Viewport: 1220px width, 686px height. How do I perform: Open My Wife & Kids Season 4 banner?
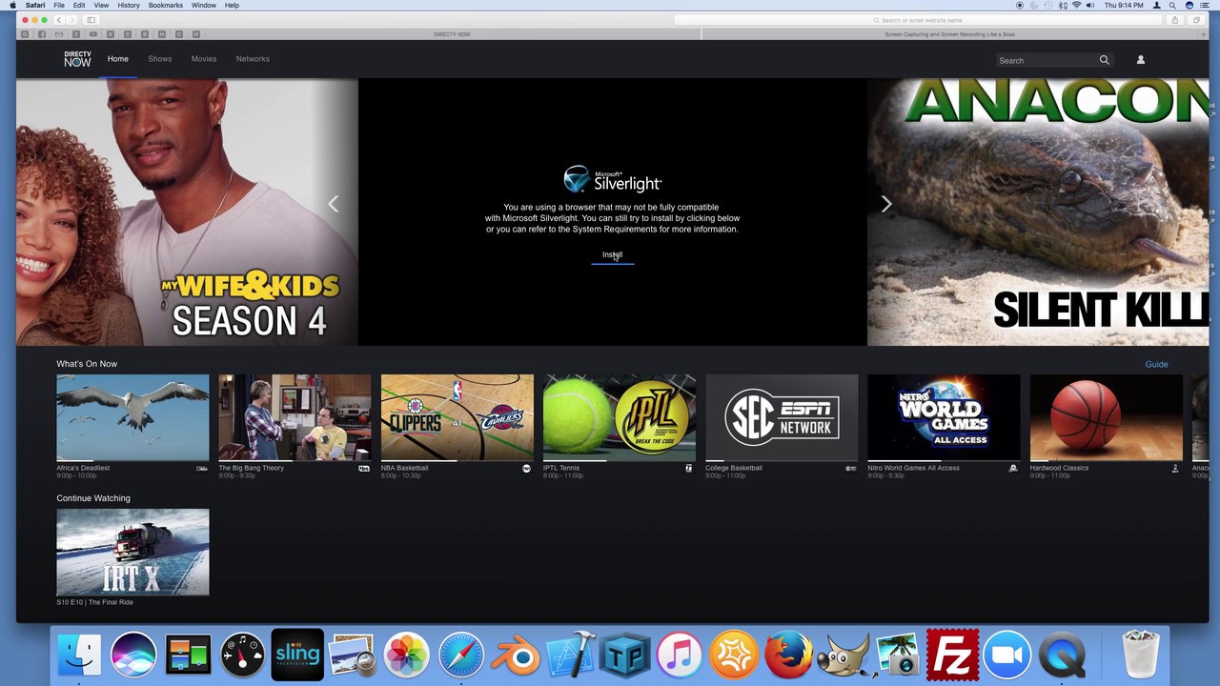(x=187, y=212)
